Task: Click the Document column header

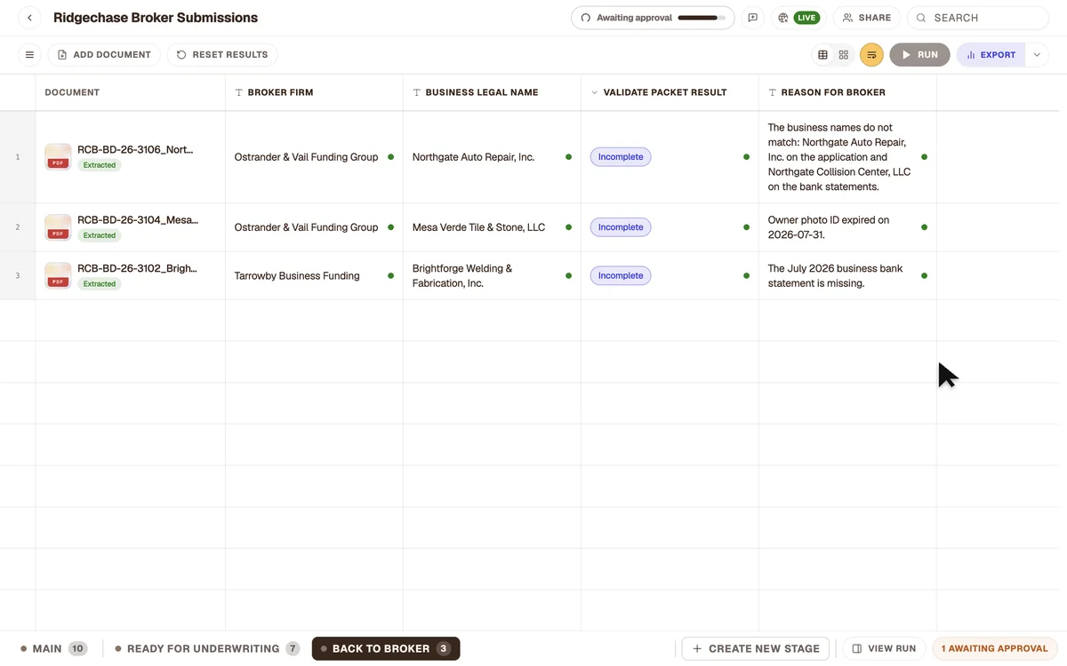Action: point(130,92)
